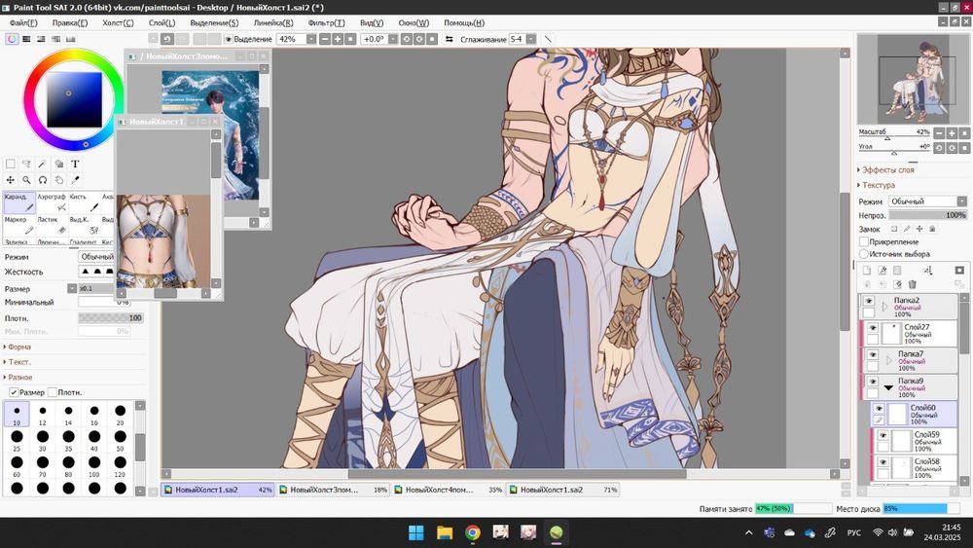The height and width of the screenshot is (548, 973).
Task: Switch to НовыйХолст4пом document tab
Action: (448, 490)
